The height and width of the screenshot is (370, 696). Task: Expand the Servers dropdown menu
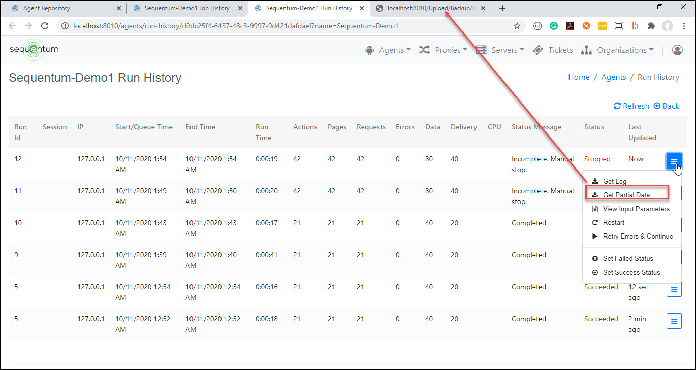pyautogui.click(x=500, y=50)
